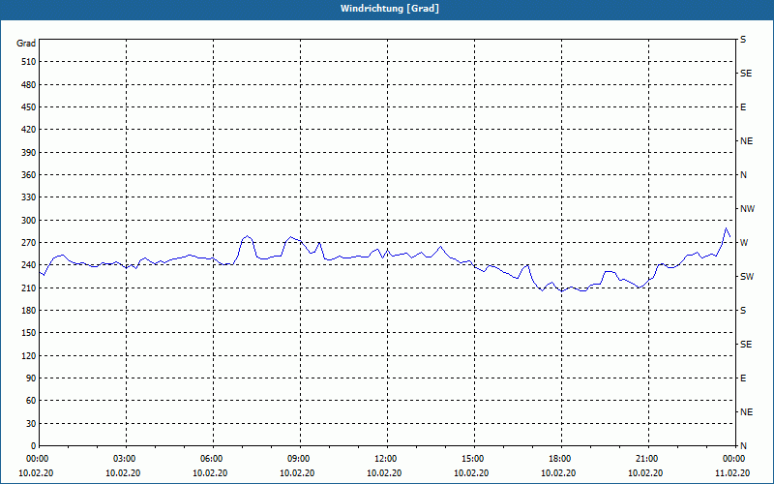This screenshot has width=774, height=484.
Task: Click the 0 y-axis label
Action: coord(33,446)
